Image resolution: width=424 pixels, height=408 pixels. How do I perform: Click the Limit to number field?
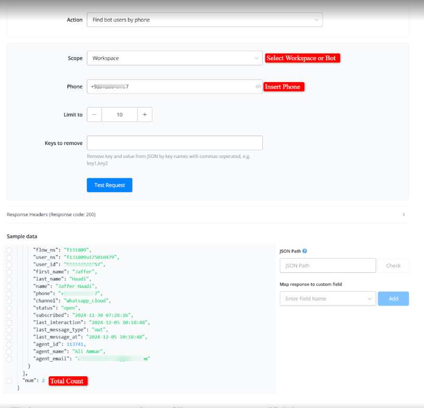tap(120, 115)
